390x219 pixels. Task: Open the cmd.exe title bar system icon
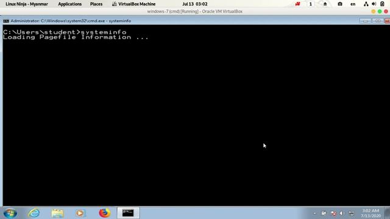coord(6,21)
